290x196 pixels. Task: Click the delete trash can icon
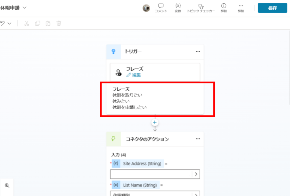pyautogui.click(x=59, y=23)
